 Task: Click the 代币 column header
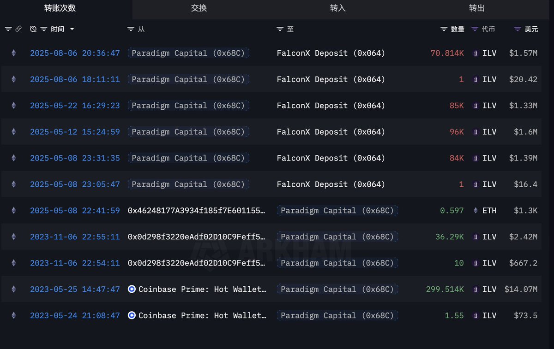pos(488,29)
